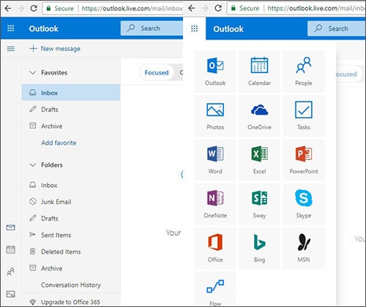Open the Skype app tile
The width and height of the screenshot is (366, 307).
[304, 204]
